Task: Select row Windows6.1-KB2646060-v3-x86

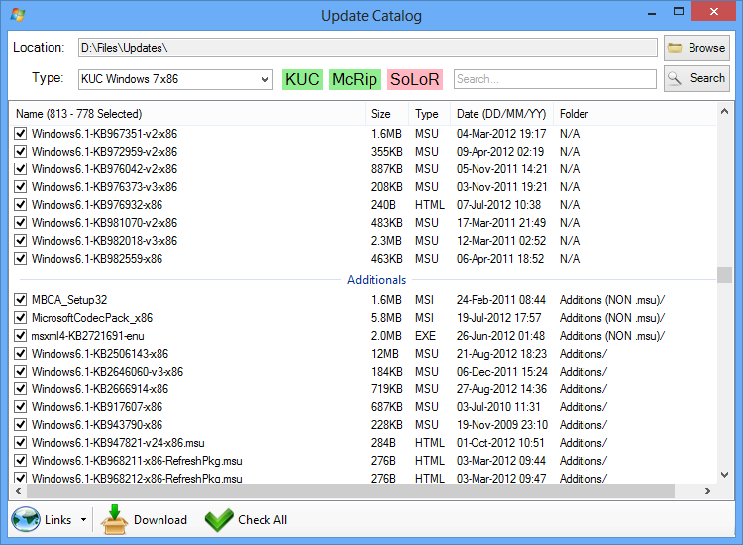Action: click(x=363, y=371)
